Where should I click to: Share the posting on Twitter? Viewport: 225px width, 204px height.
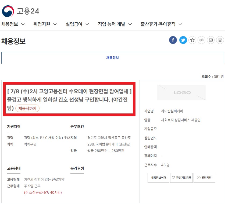click(183, 40)
